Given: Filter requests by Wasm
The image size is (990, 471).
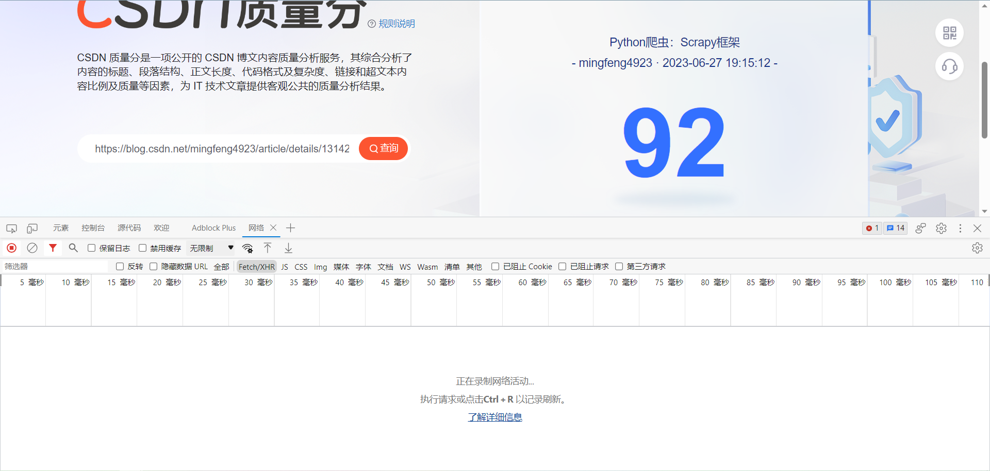Looking at the screenshot, I should click(427, 267).
